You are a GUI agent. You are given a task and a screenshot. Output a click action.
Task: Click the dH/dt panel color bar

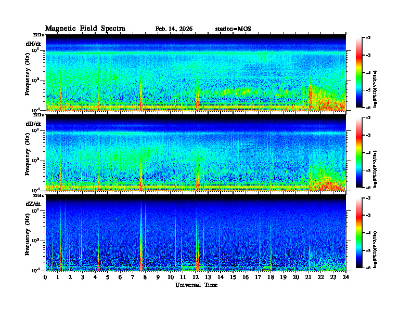tap(359, 72)
